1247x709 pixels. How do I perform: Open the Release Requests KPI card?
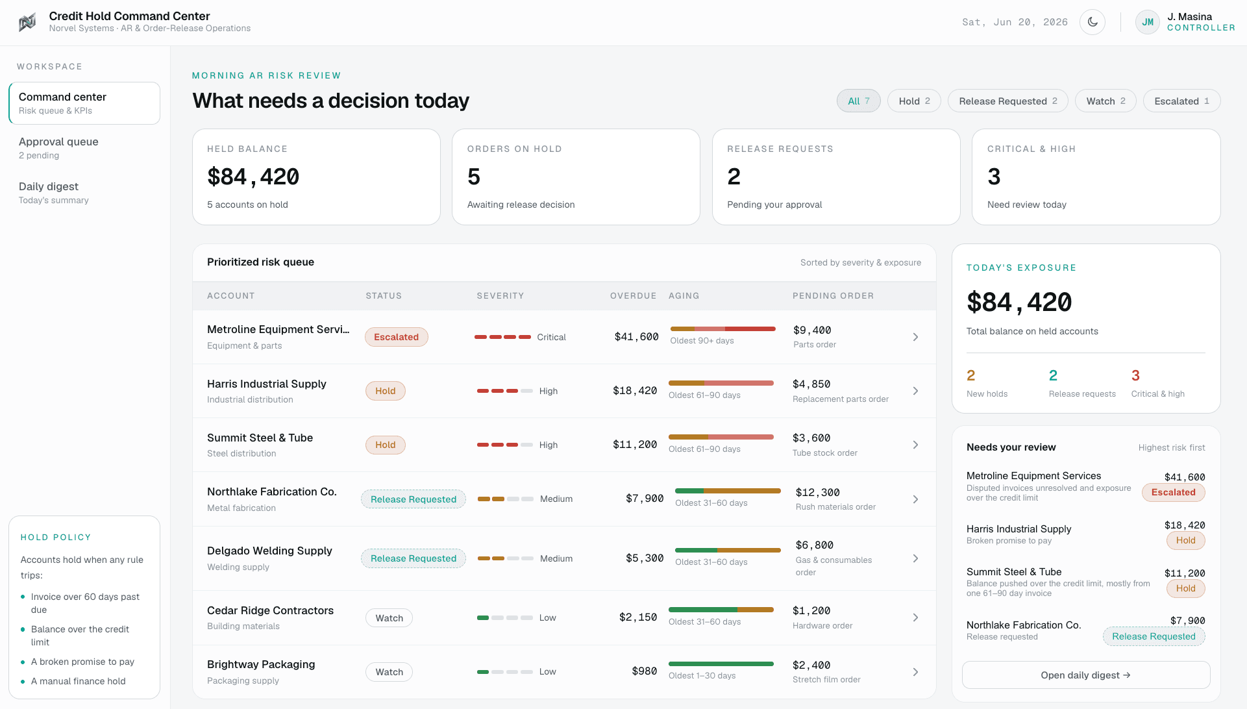tap(836, 177)
